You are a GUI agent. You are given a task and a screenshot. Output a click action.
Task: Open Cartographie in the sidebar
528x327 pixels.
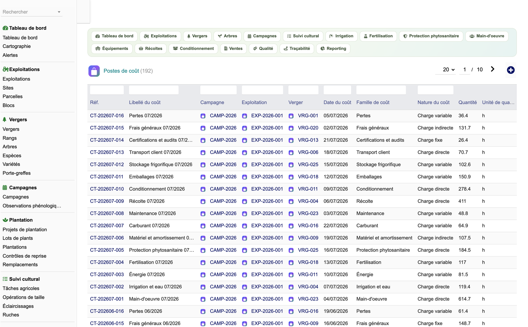[x=17, y=46]
